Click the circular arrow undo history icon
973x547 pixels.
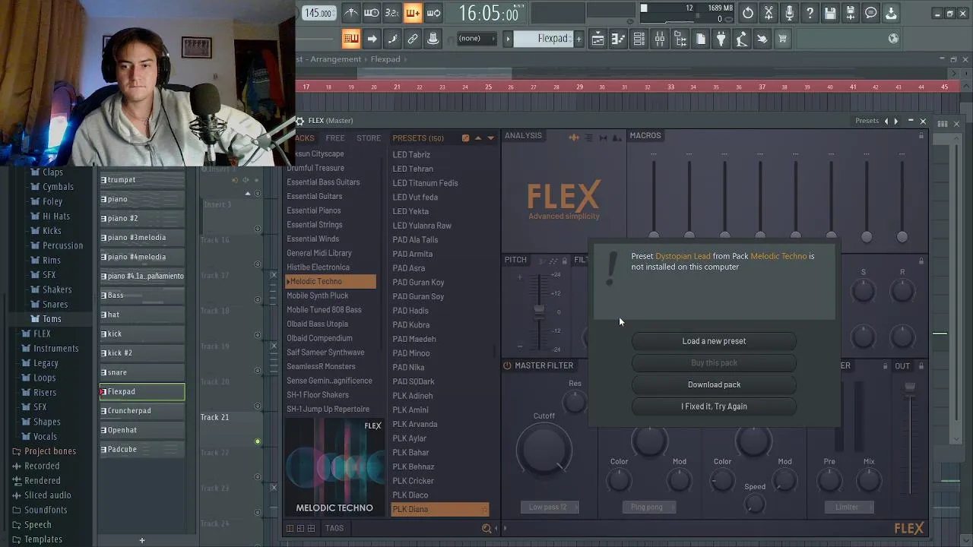748,13
